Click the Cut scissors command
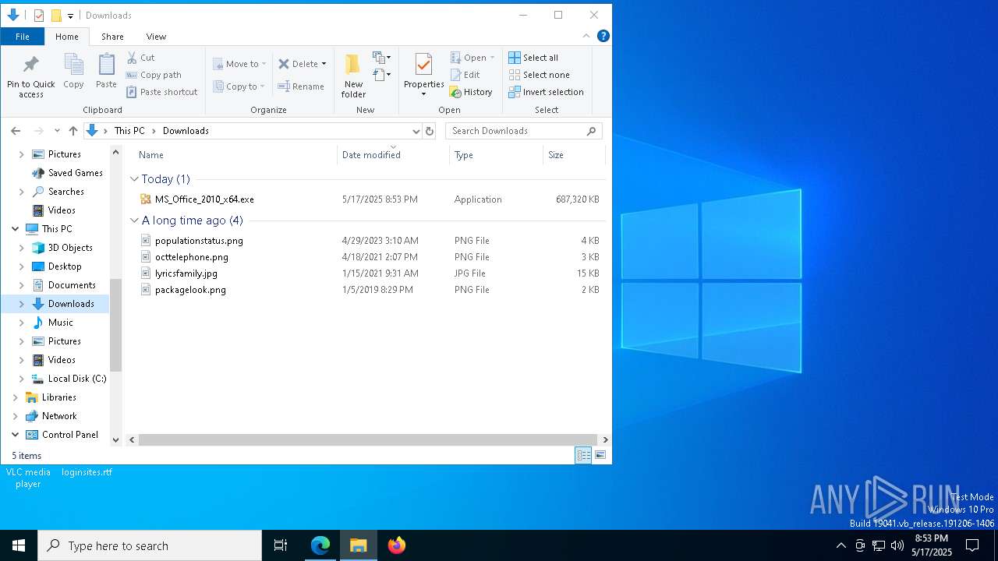998x561 pixels. 141,58
